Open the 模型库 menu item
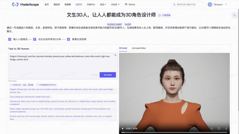239x134 pixels. (57, 4)
